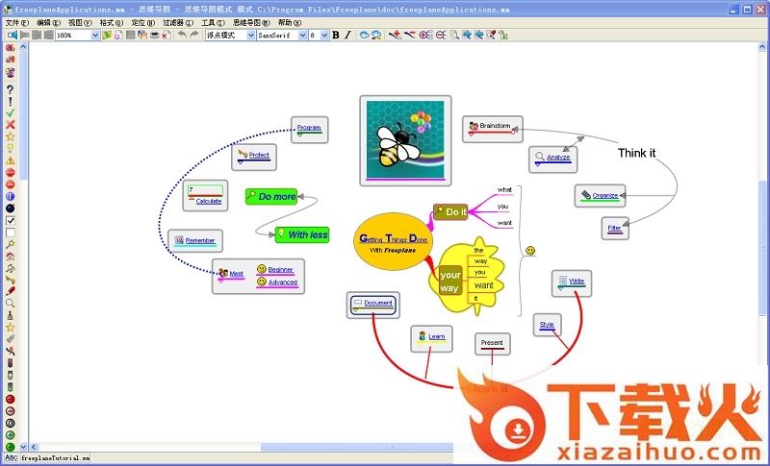Apply the music notes icon
The image size is (770, 466).
10,268
